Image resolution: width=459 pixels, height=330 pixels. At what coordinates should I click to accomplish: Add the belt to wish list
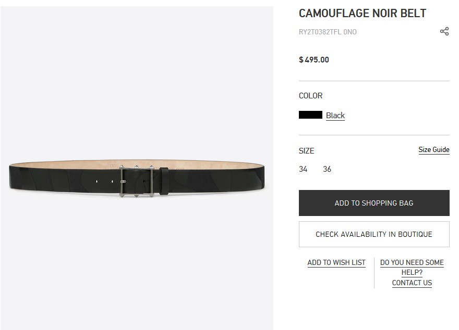click(x=336, y=262)
